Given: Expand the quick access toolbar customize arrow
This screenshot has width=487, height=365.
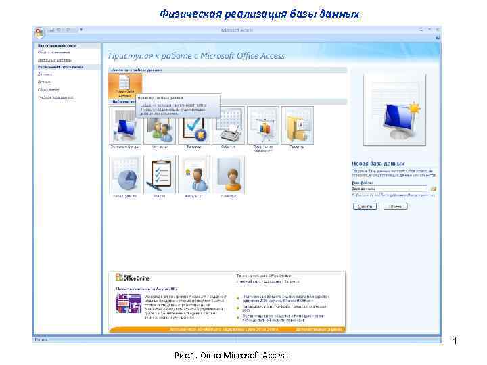Looking at the screenshot, I should (81, 30).
